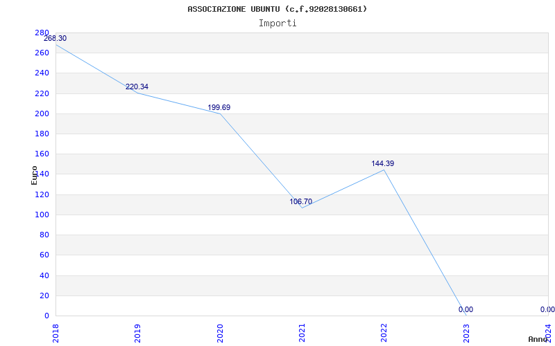Click the 2018 x-axis label
The width and height of the screenshot is (555, 346).
tap(55, 334)
